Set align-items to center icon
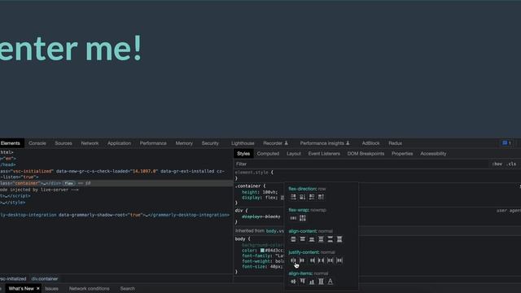 click(293, 282)
